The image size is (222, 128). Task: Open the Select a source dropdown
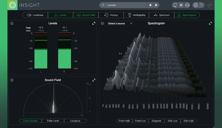click(120, 23)
